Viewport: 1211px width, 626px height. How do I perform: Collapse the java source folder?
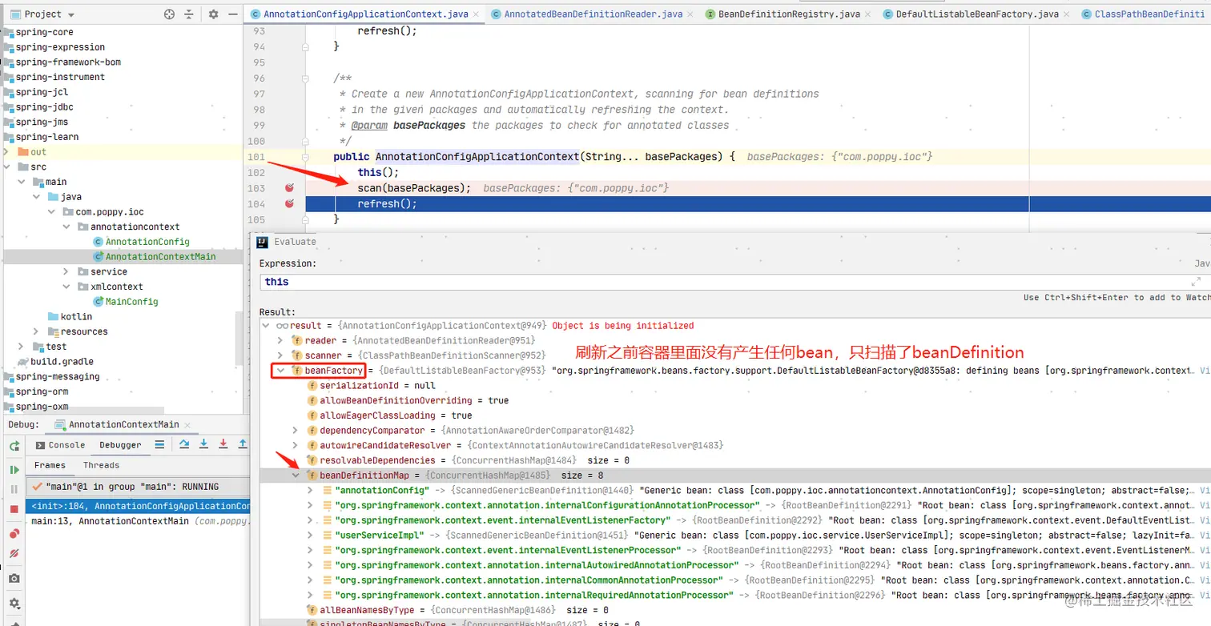(37, 197)
